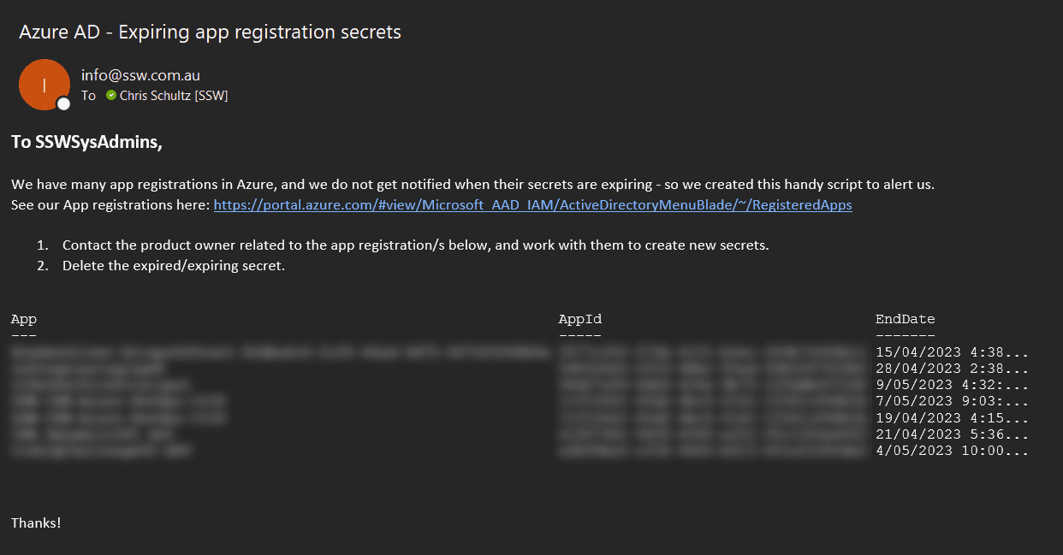Click the presence status dot on avatar
The width and height of the screenshot is (1063, 555).
pyautogui.click(x=63, y=103)
